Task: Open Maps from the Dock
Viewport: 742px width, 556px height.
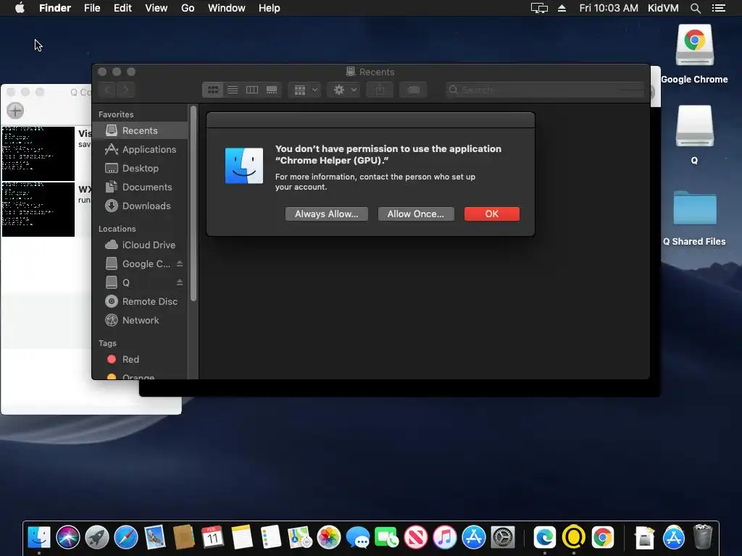Action: 299,538
